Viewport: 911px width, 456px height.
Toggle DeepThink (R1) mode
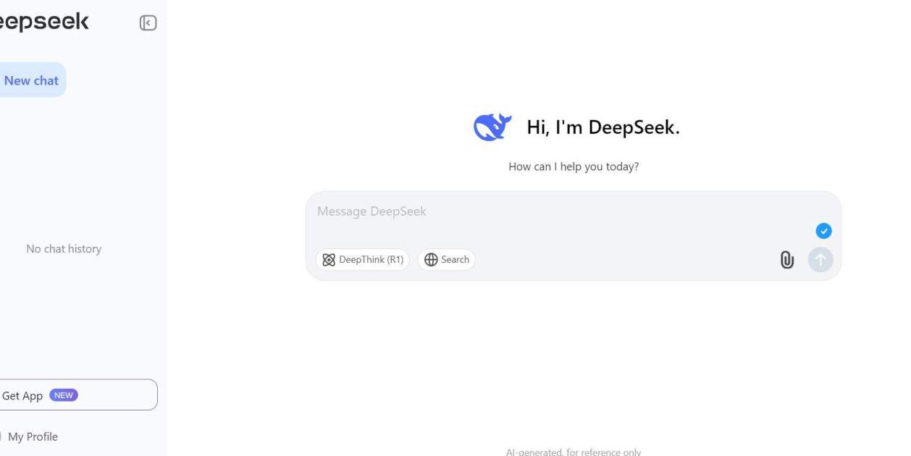363,260
